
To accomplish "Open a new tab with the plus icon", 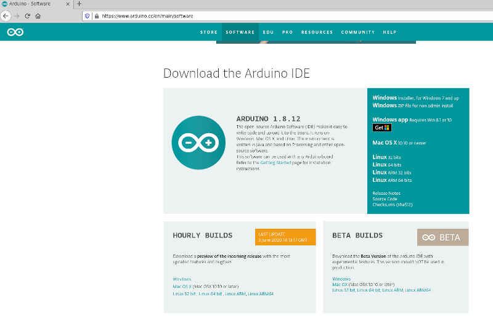I will (79, 4).
